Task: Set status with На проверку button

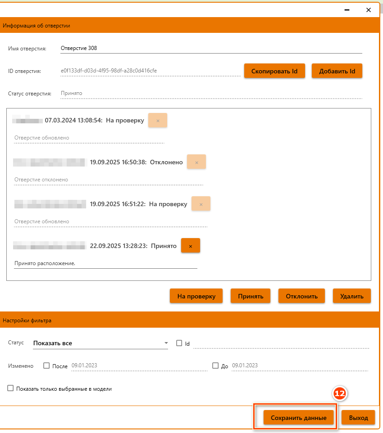Action: (196, 296)
